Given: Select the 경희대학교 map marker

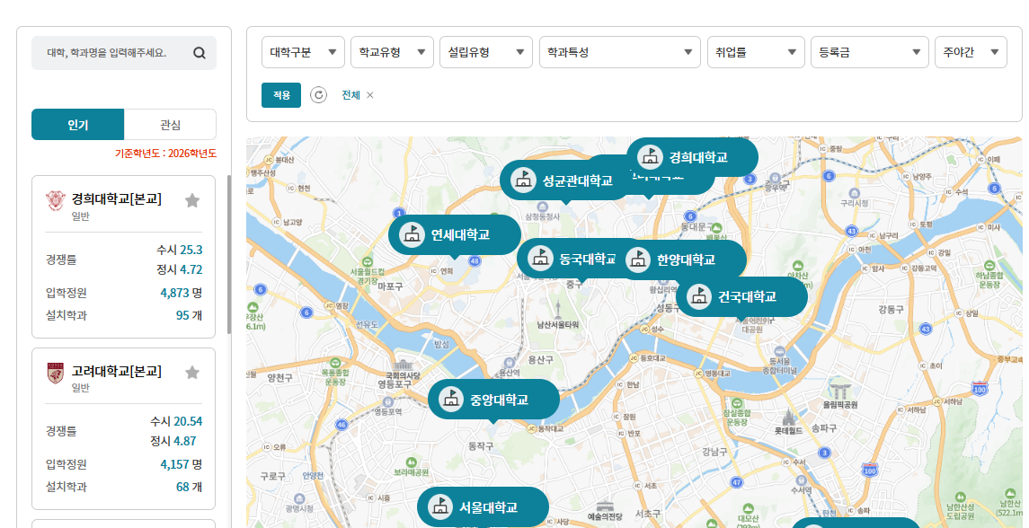Looking at the screenshot, I should [x=692, y=157].
